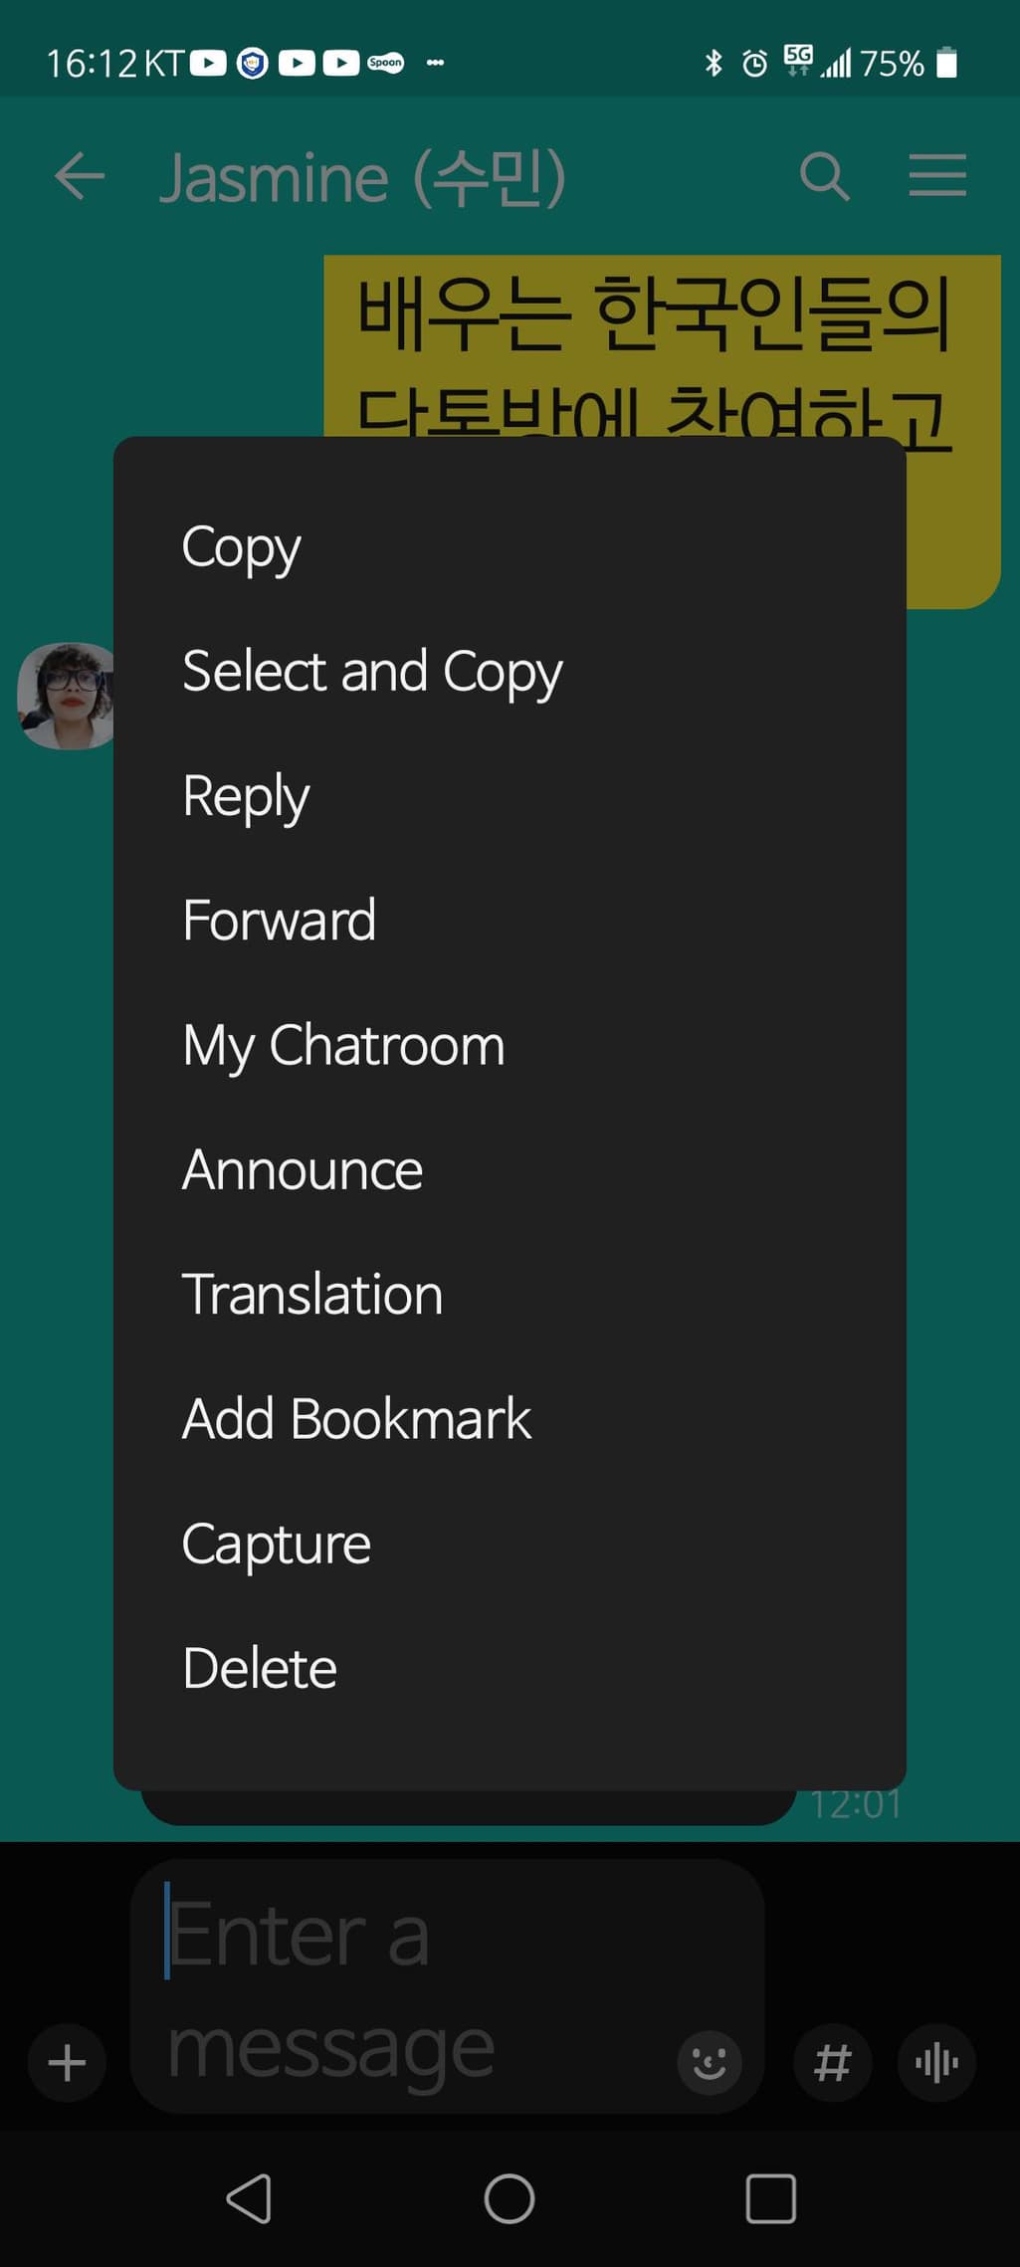Select Forward in the context menu
The width and height of the screenshot is (1020, 2267).
(x=510, y=920)
